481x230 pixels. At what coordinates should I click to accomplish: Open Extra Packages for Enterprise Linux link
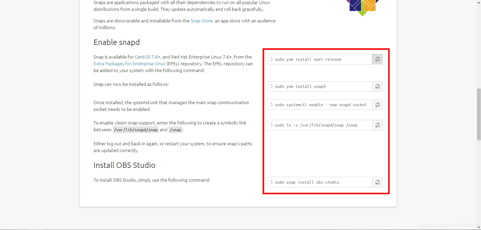point(130,64)
